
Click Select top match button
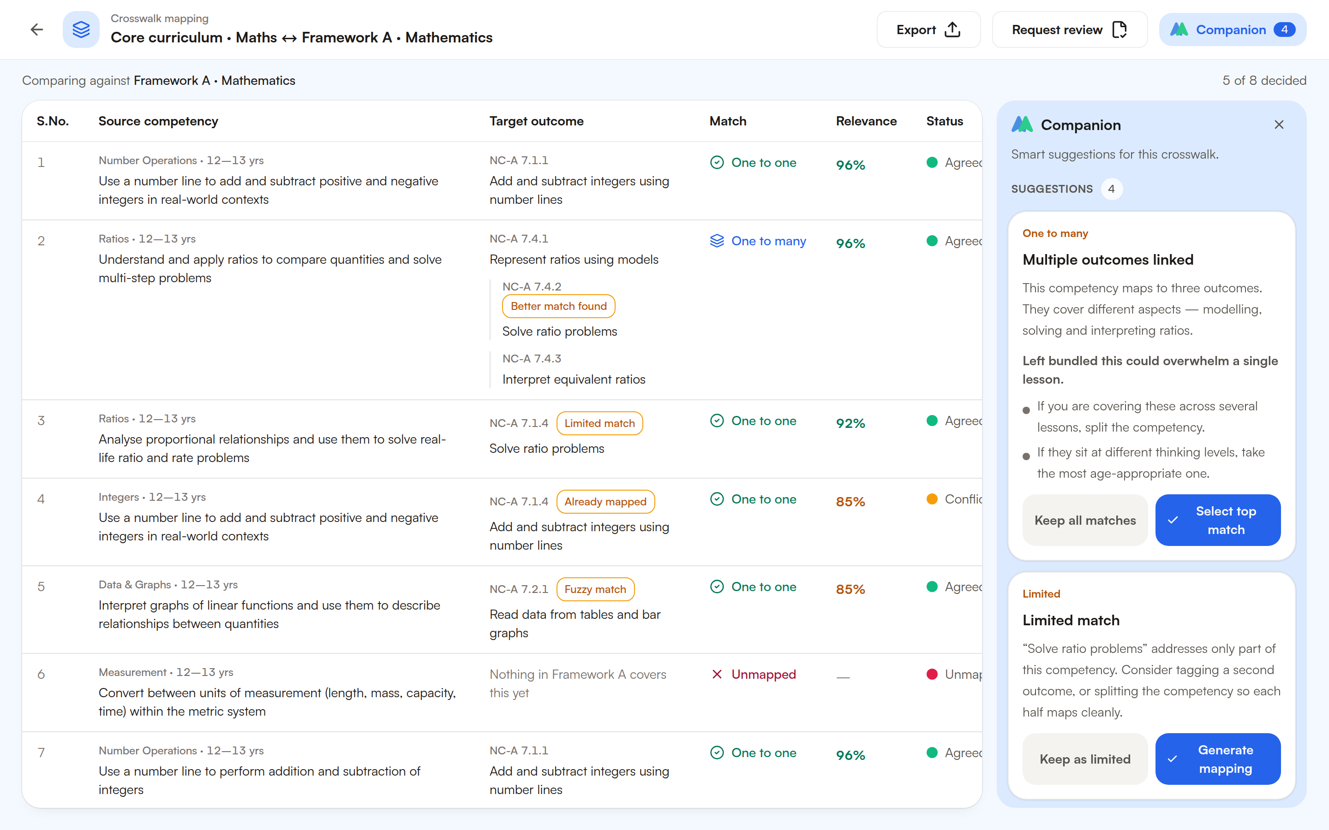(x=1217, y=521)
